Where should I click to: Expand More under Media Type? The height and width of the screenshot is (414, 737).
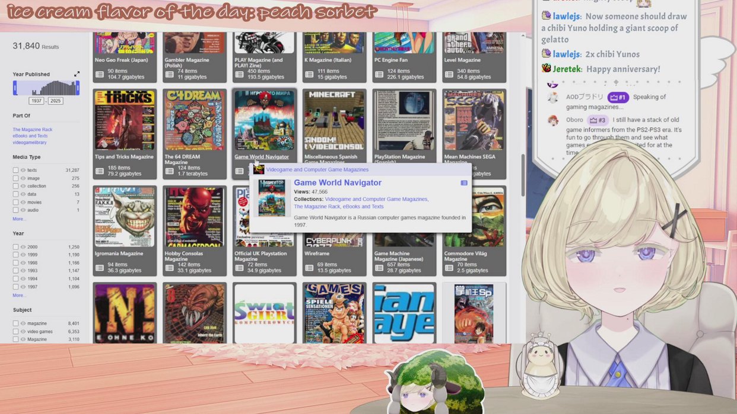point(19,219)
